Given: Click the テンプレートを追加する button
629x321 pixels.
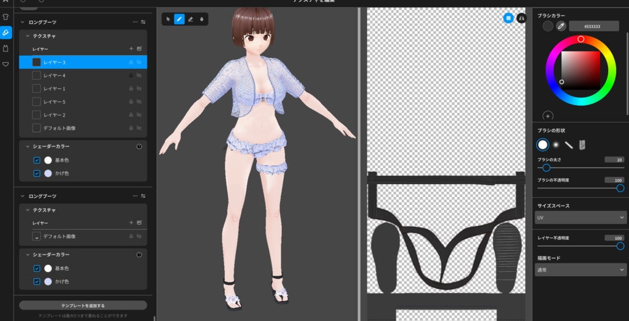Looking at the screenshot, I should [x=83, y=306].
